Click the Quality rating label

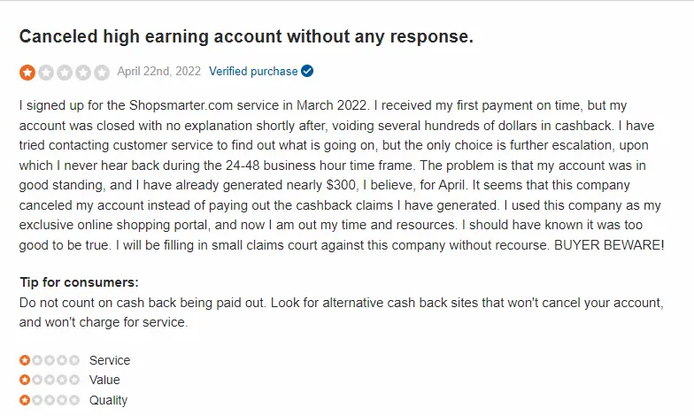108,400
